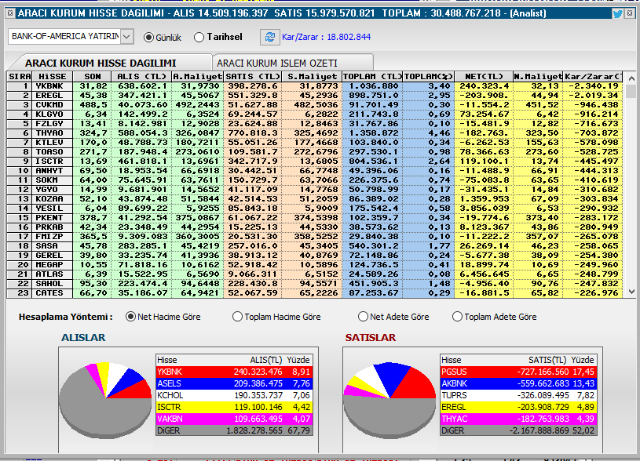Click TUPRS row in SATISLAR legend

point(518,395)
